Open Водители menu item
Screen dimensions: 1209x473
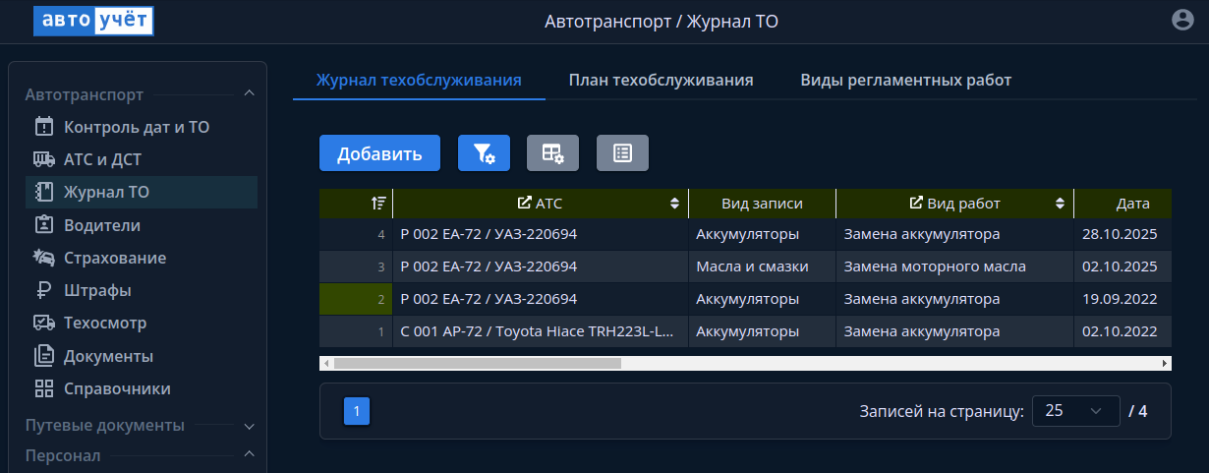142,225
